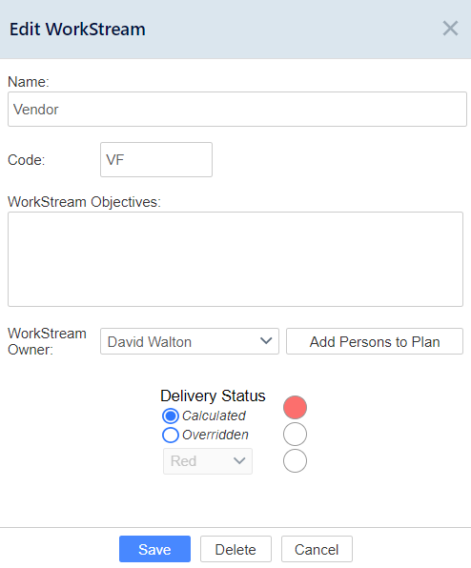Click Add Persons to Plan button

375,341
